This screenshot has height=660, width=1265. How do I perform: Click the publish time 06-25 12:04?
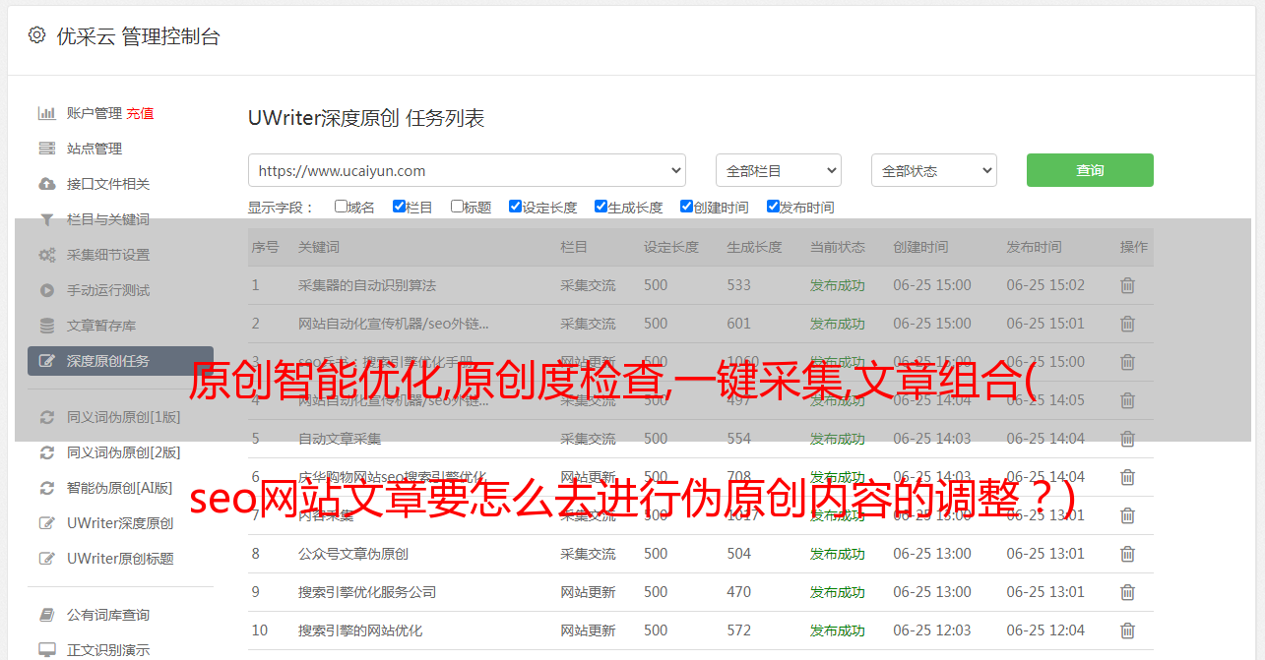coord(1045,630)
